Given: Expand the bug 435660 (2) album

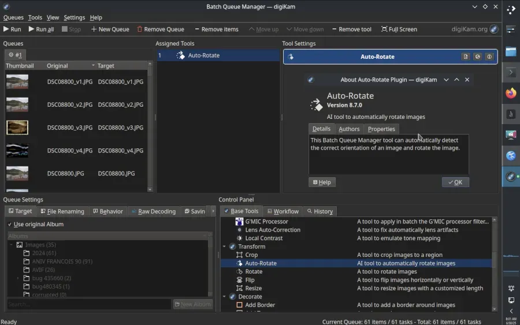Looking at the screenshot, I should (18, 278).
